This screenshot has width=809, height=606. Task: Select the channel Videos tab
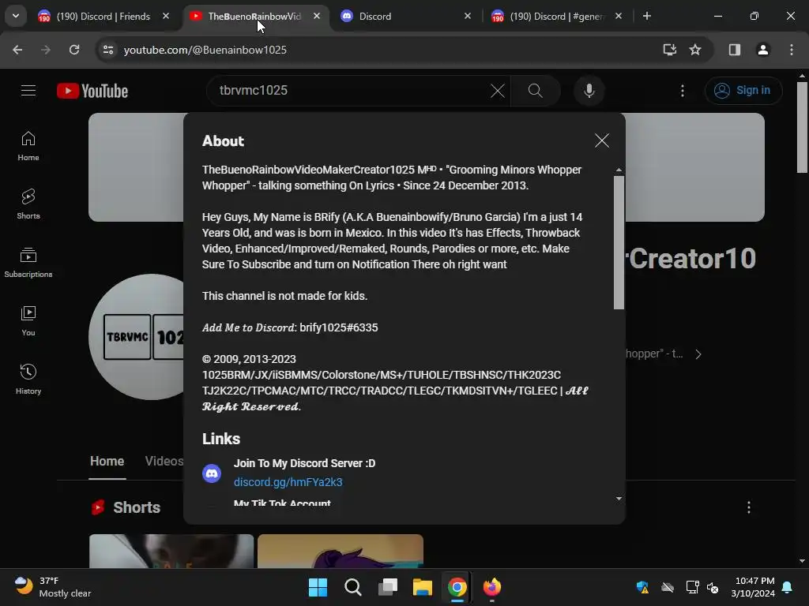[x=164, y=461]
